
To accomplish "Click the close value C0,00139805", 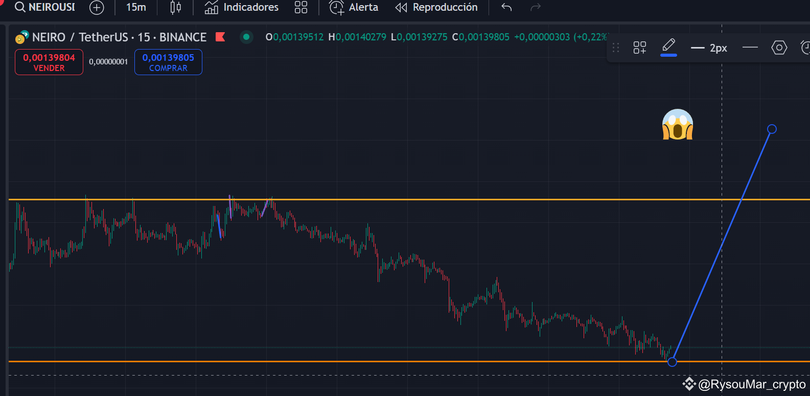I will click(x=481, y=37).
